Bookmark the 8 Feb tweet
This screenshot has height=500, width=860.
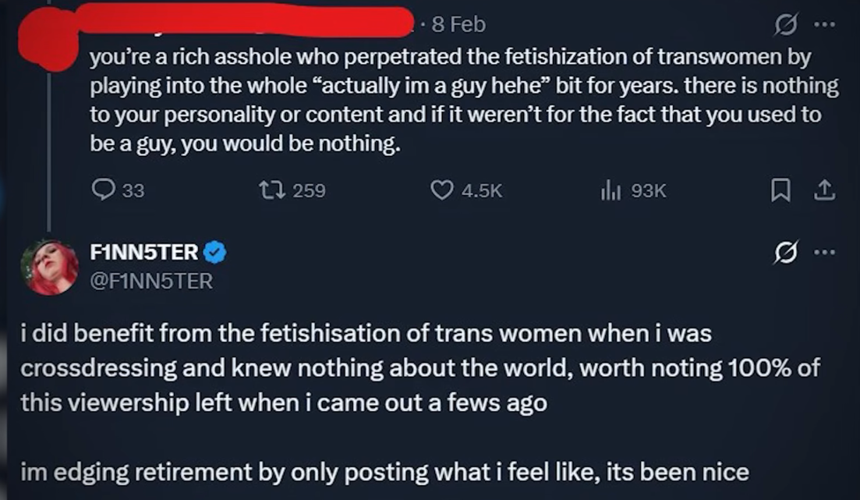click(780, 190)
